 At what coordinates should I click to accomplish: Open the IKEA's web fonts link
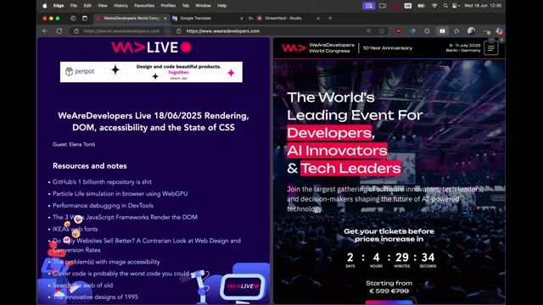(76, 229)
